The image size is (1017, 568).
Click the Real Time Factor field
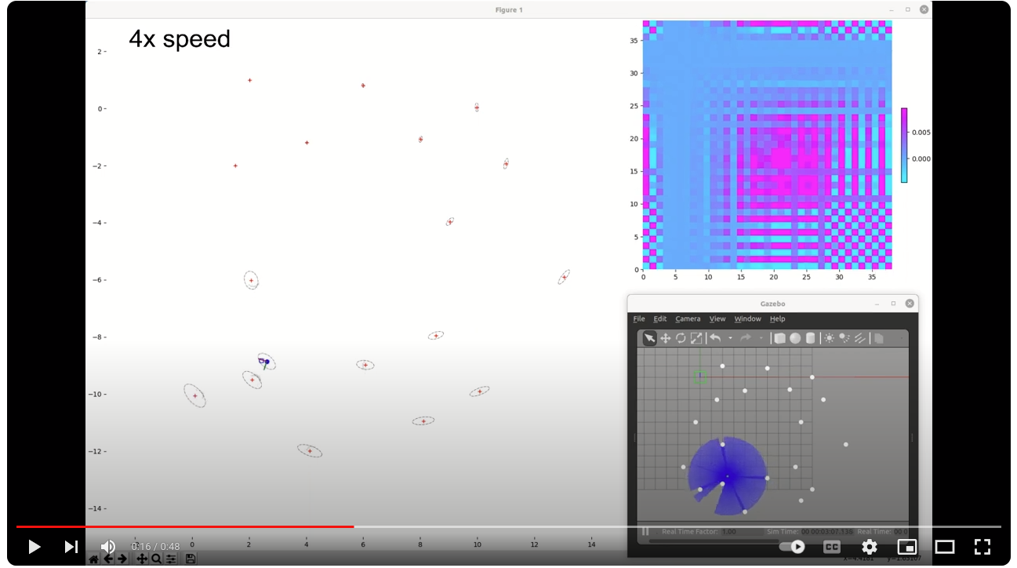(743, 532)
